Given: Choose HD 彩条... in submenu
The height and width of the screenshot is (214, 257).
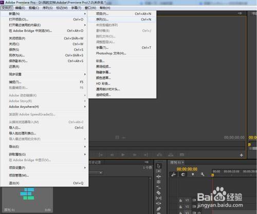Looking at the screenshot, I should coord(122,84).
